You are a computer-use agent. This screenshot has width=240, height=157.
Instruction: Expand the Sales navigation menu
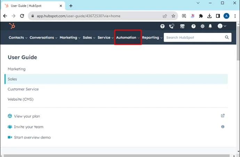(x=89, y=38)
